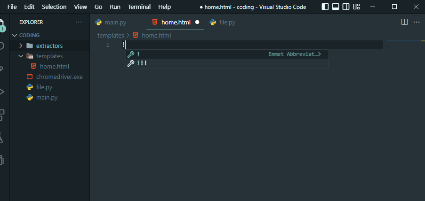Collapse the templates folder chevron
This screenshot has width=425, height=201.
[21, 56]
